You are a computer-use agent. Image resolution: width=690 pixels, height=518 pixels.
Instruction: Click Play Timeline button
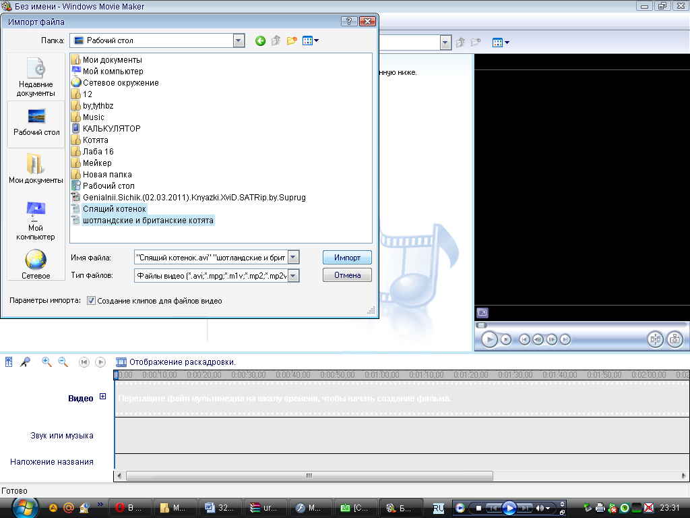click(x=100, y=362)
